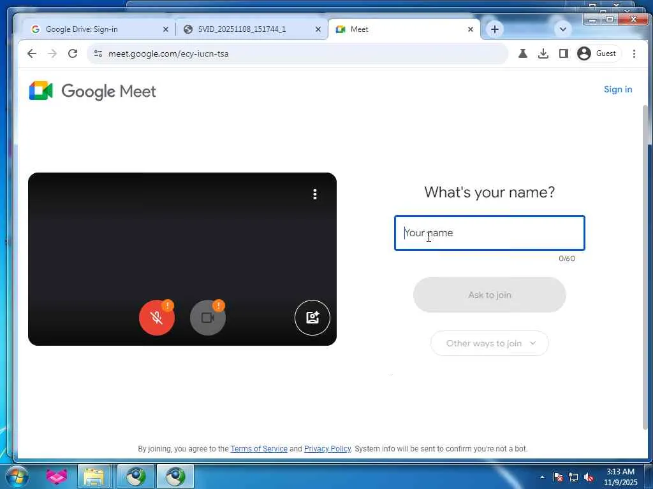The width and height of the screenshot is (653, 489).
Task: Switch to the second Chrome taskbar window
Action: coord(175,476)
